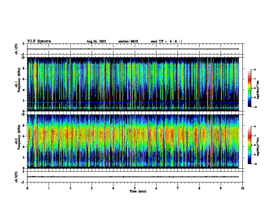The image size is (273, 211).
Task: Click the "ch.3(V)" axis label
Action: (x=17, y=177)
